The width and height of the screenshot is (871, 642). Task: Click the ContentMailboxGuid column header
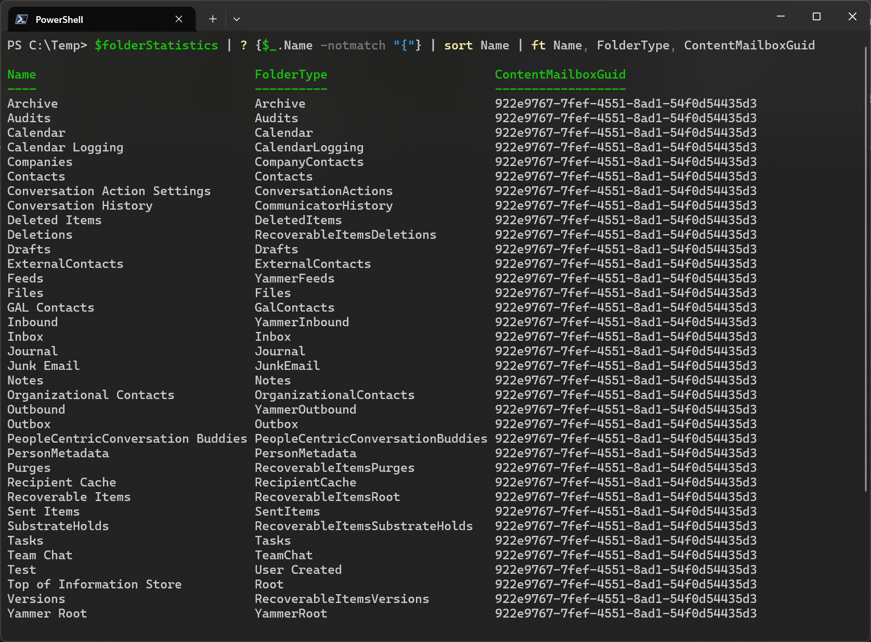(561, 74)
